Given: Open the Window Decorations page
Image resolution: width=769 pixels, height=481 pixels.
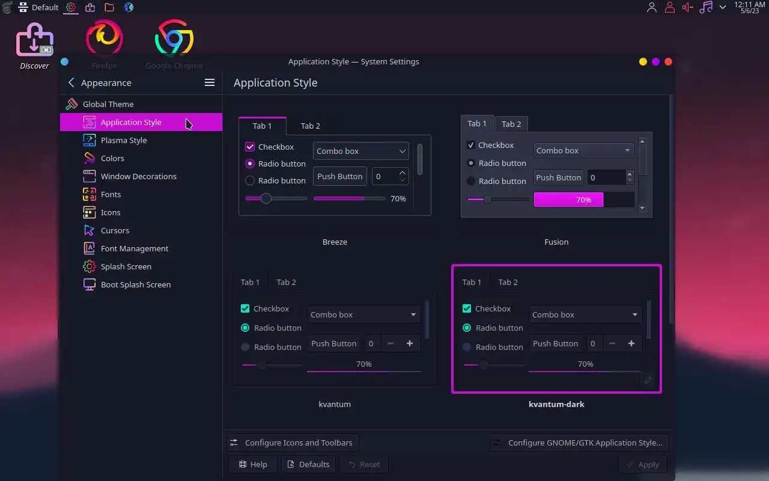Looking at the screenshot, I should click(x=141, y=176).
